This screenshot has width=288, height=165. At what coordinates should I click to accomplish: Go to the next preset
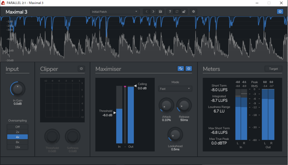pyautogui.click(x=153, y=12)
